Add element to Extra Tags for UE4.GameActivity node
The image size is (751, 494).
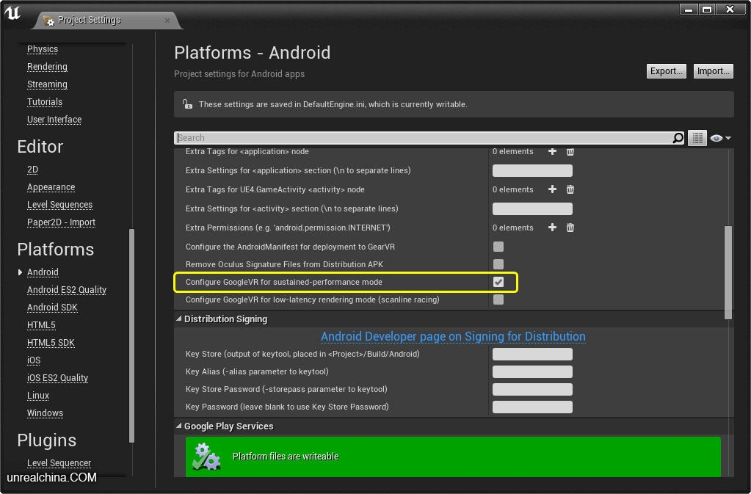(552, 189)
